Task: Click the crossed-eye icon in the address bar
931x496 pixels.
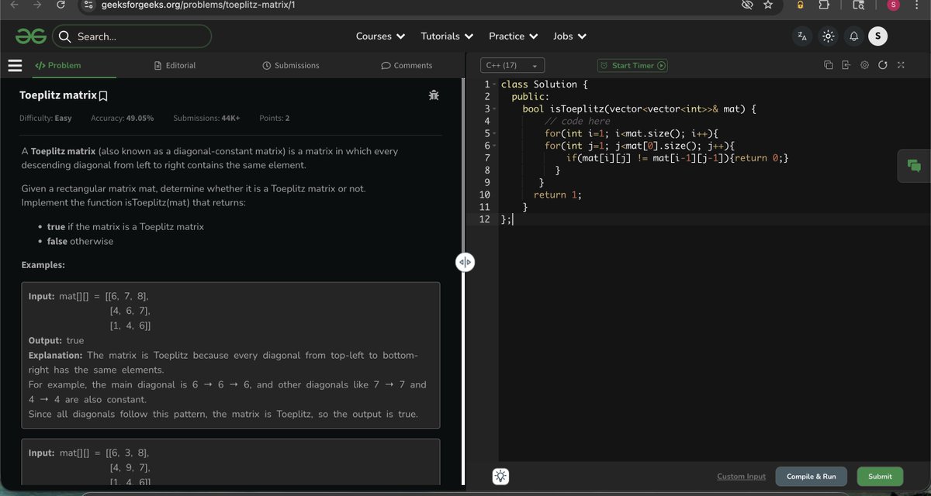Action: [747, 5]
